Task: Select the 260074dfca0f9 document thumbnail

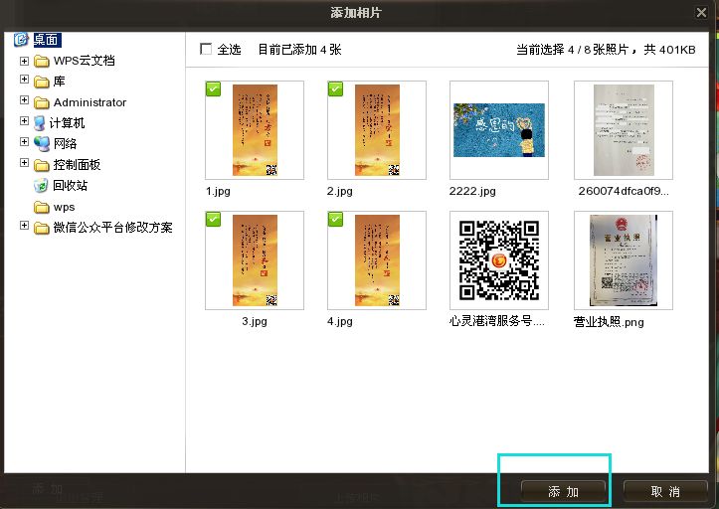Action: (x=624, y=130)
